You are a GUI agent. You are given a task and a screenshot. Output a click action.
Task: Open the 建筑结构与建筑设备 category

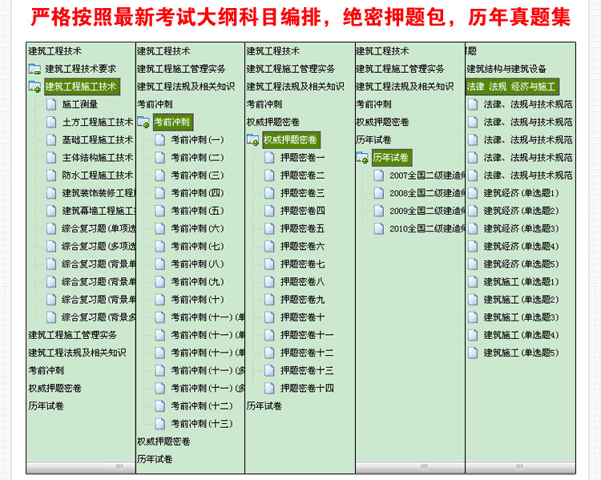(506, 69)
